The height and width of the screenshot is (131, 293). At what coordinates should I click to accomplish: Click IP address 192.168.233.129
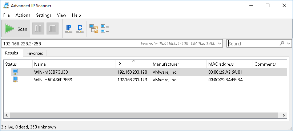[132, 80]
